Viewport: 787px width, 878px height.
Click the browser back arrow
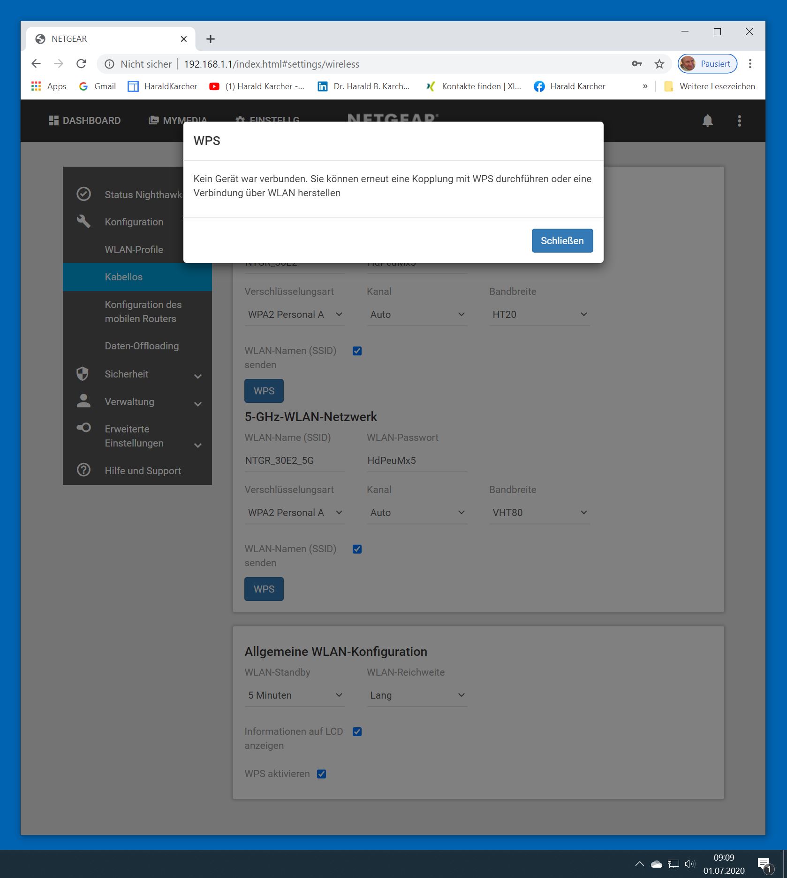click(x=36, y=64)
